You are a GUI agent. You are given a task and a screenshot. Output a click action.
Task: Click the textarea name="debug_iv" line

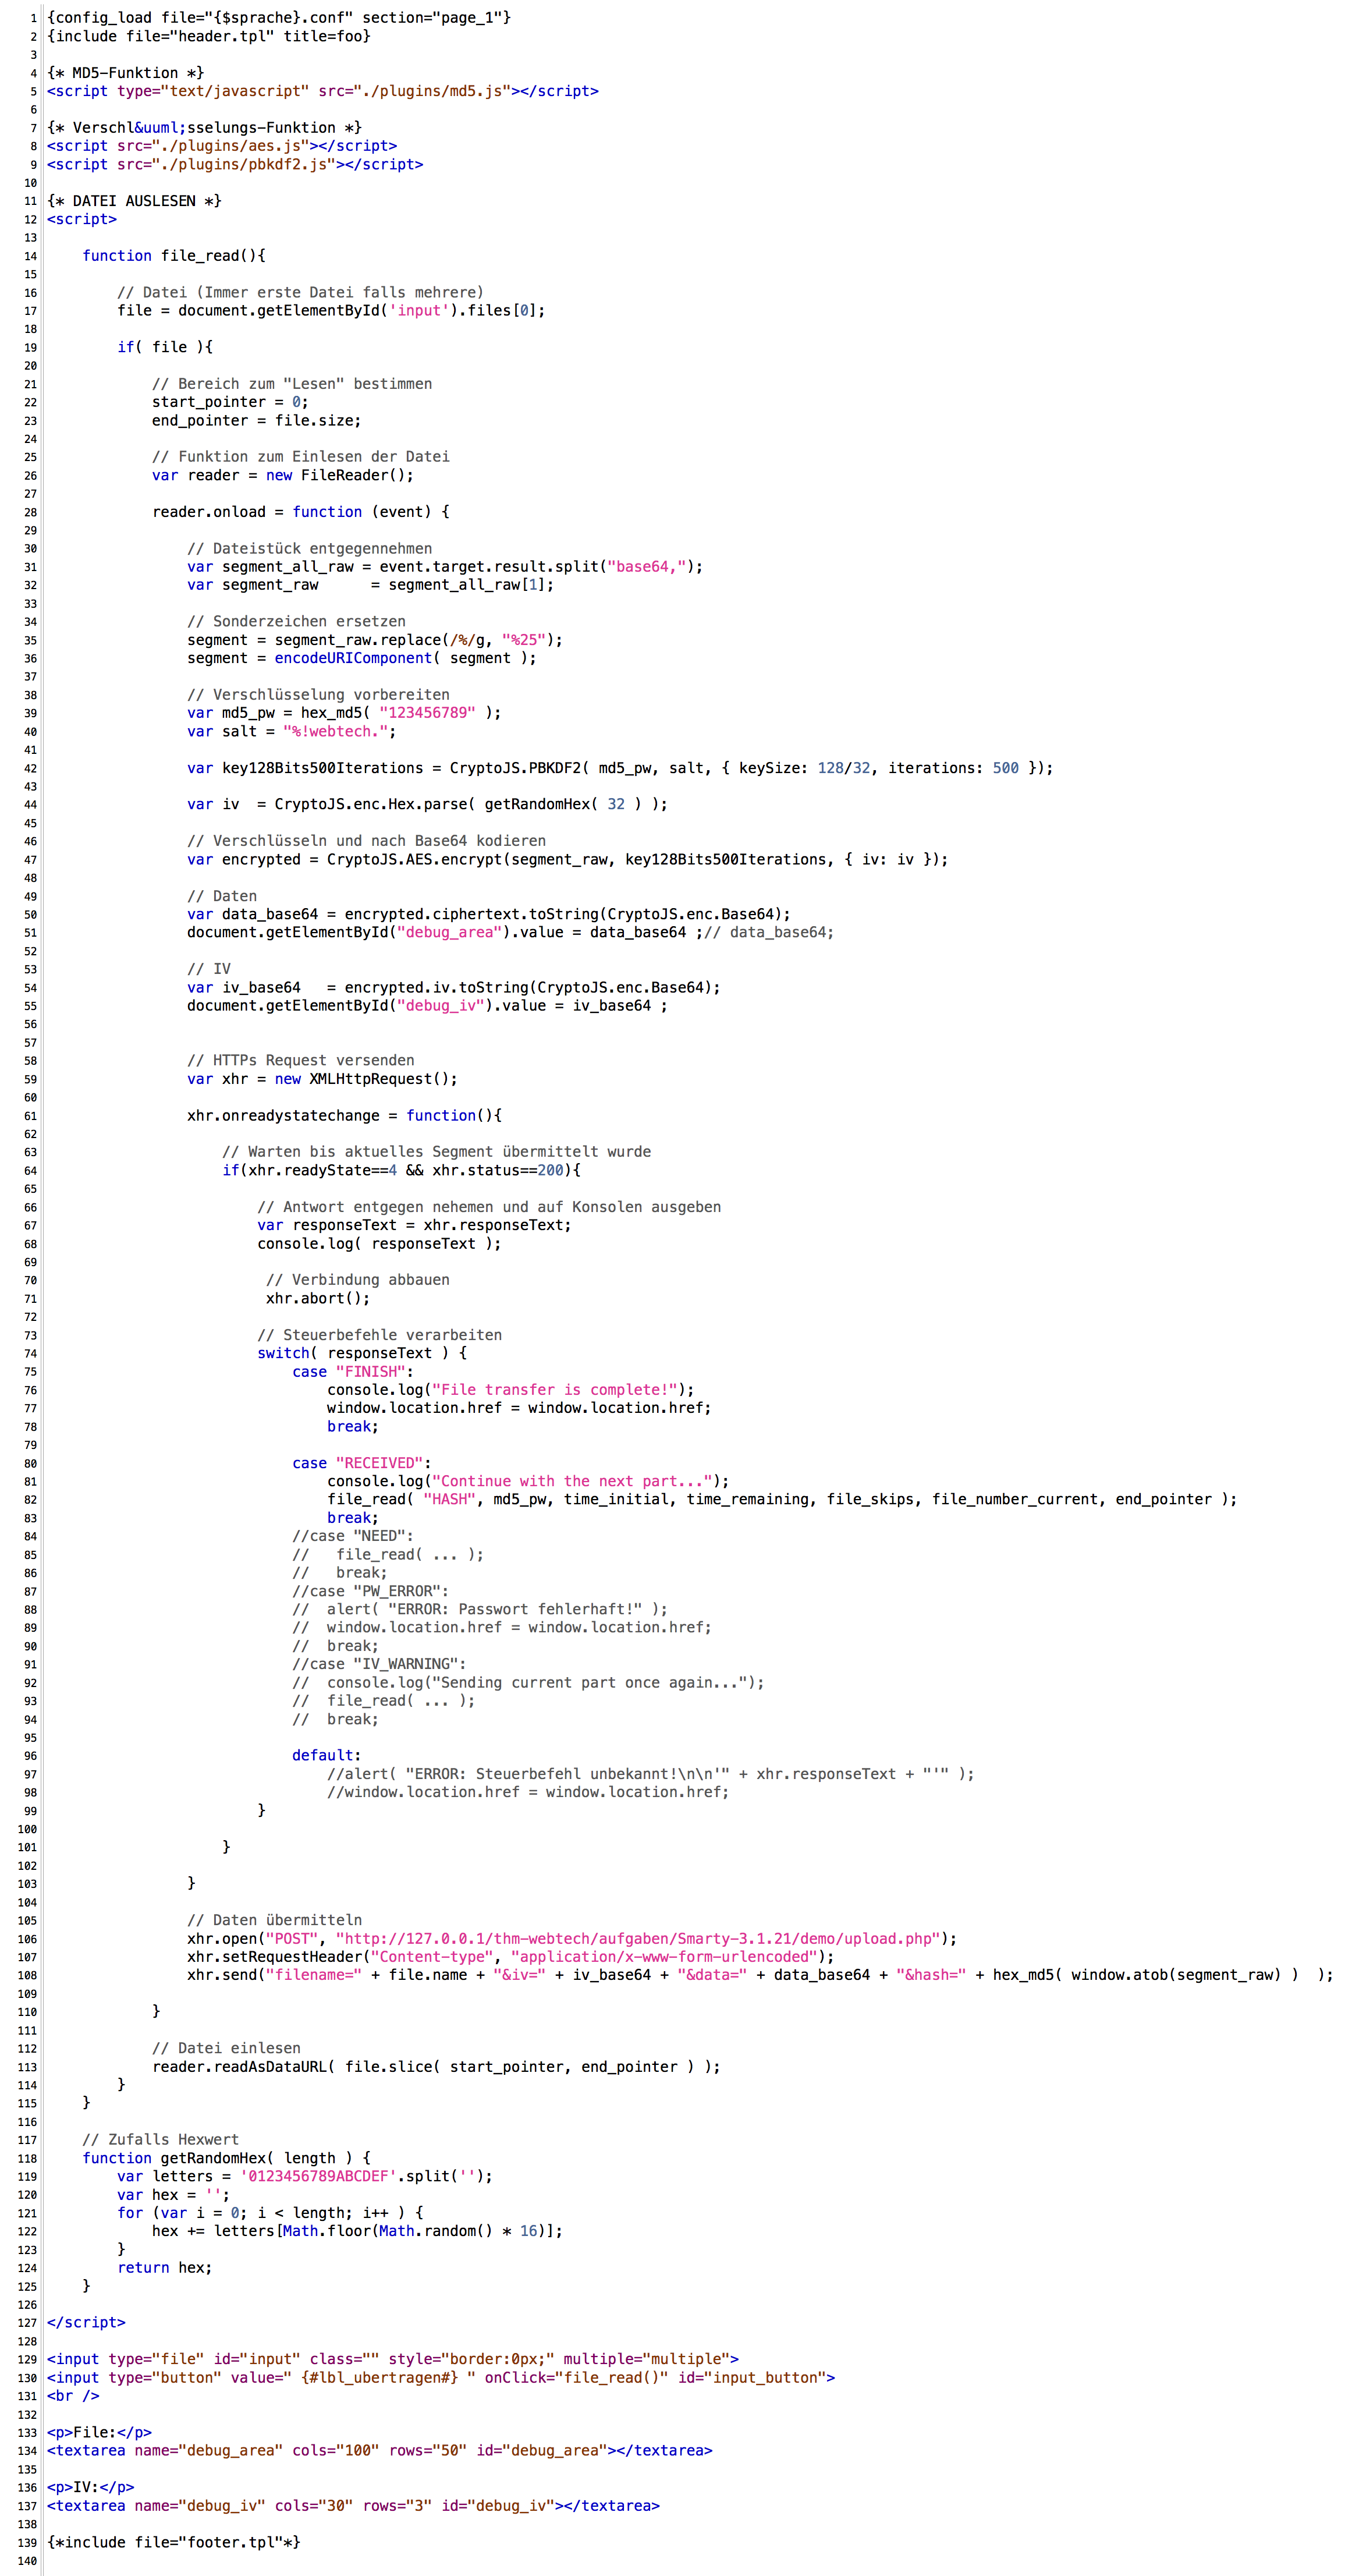(x=353, y=2505)
